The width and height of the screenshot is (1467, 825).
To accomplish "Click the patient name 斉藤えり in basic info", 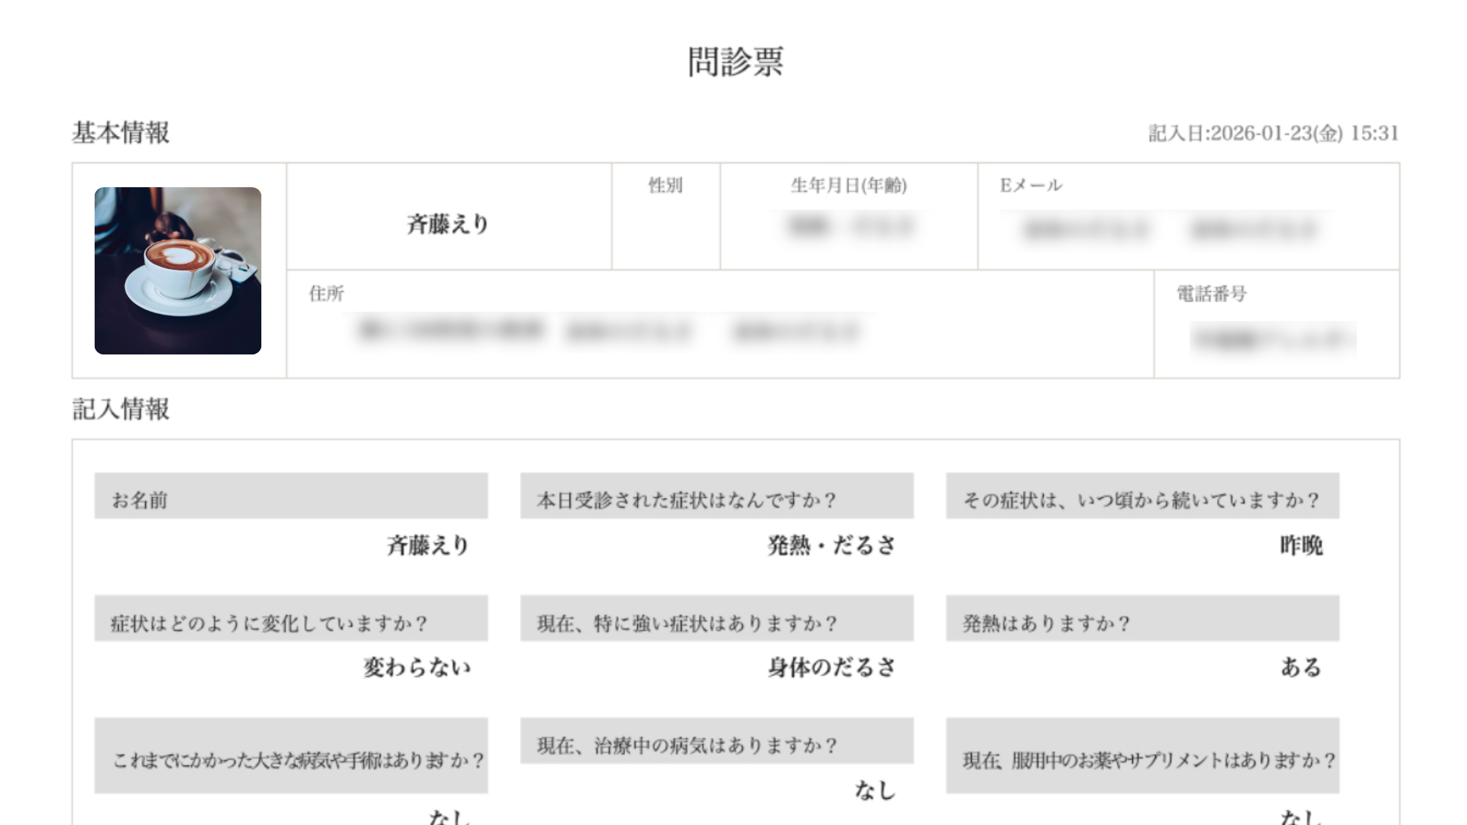I will coord(448,224).
